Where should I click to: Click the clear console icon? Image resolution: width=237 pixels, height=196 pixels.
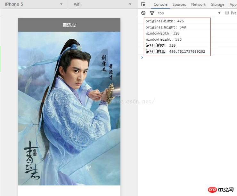pyautogui.click(x=143, y=13)
